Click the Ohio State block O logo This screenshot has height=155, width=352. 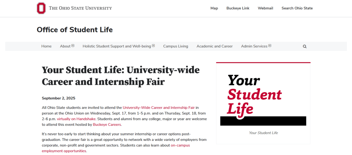tap(41, 8)
